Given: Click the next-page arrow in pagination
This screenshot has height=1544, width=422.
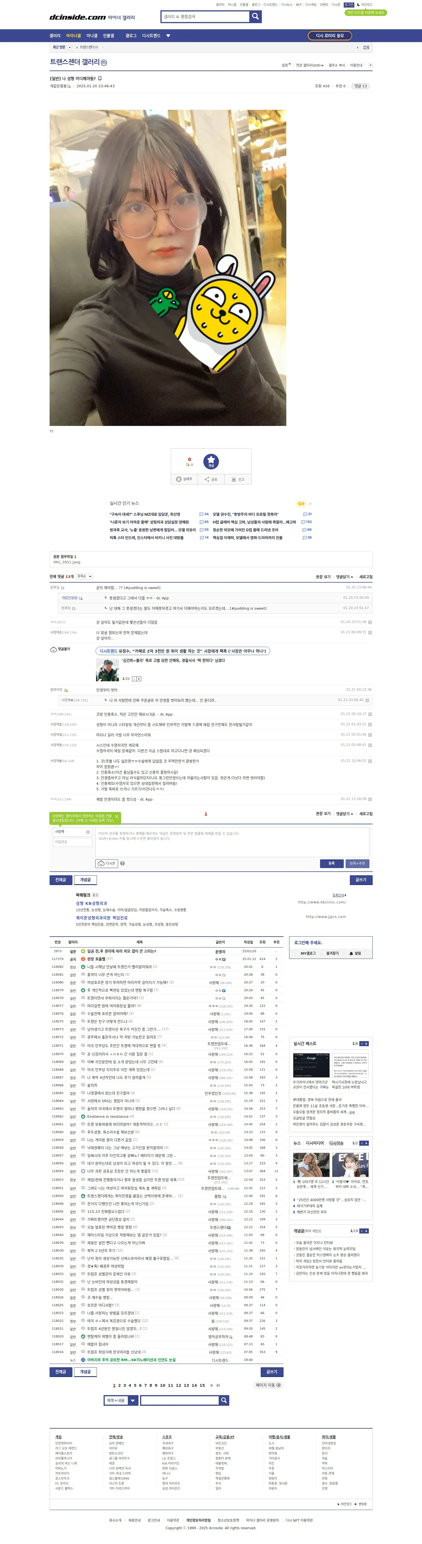Looking at the screenshot, I should click(212, 1385).
